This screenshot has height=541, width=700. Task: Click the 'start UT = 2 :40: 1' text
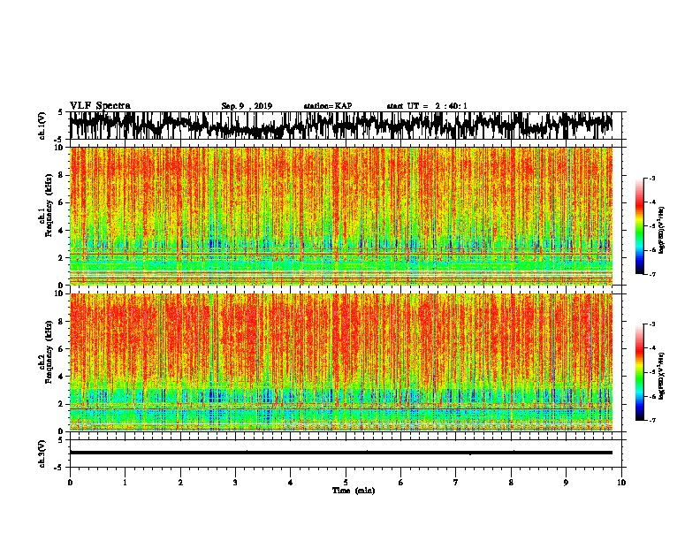(427, 106)
